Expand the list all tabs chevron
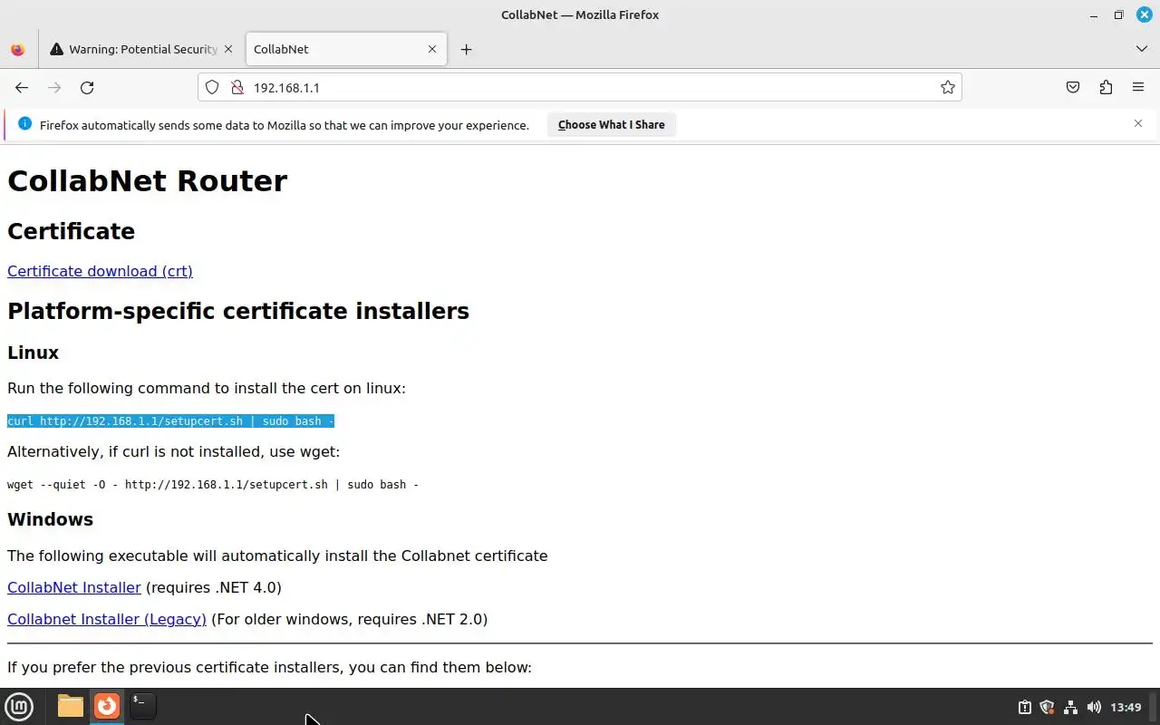Screen dimensions: 1160x725 pos(1141,49)
